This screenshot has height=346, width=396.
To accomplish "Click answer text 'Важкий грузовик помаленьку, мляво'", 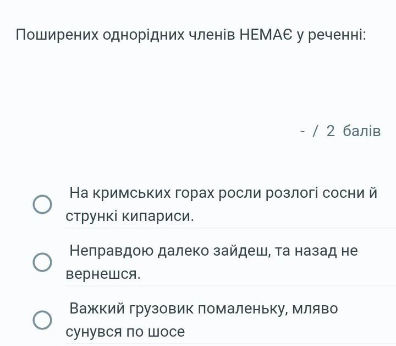I will 204,309.
